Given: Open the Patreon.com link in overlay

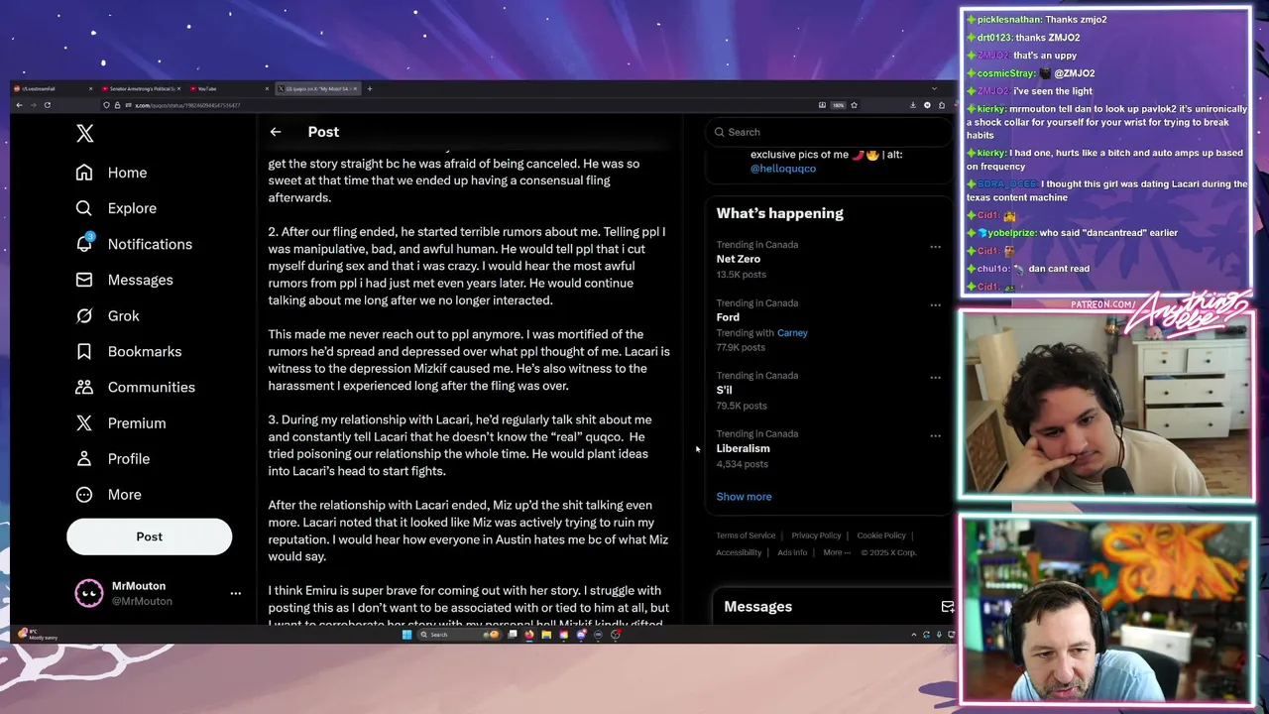Looking at the screenshot, I should [1103, 304].
